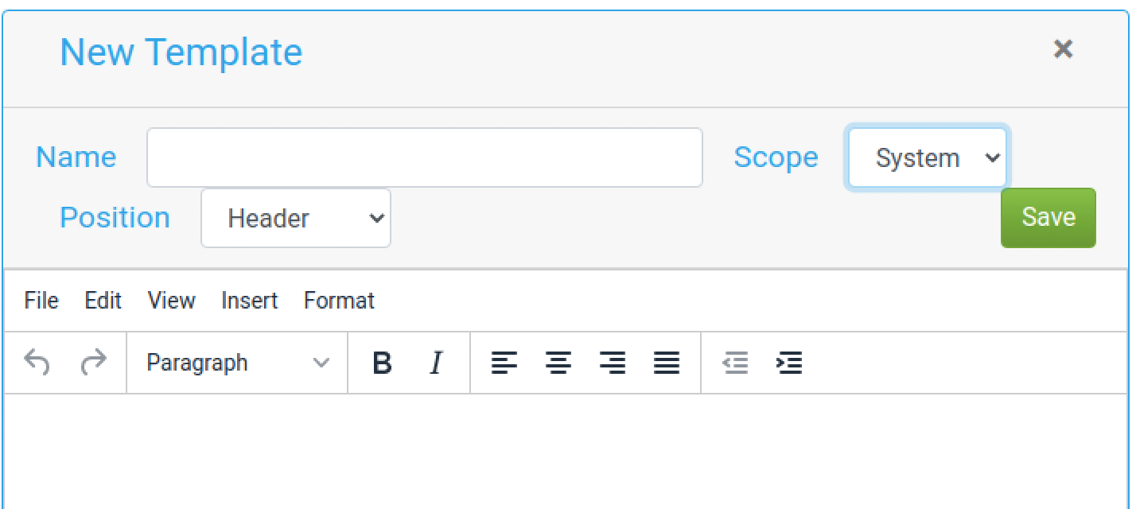Click the green Save button
Screen dimensions: 1136x509
coord(1048,217)
